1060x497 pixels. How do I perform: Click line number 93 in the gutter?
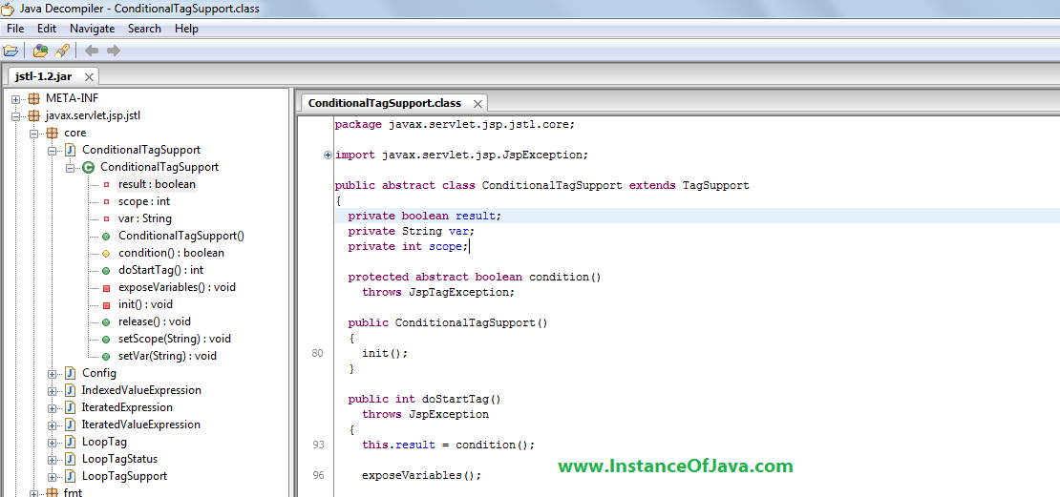click(318, 445)
